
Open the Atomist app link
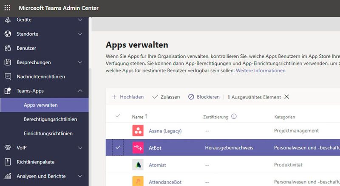pos(157,165)
